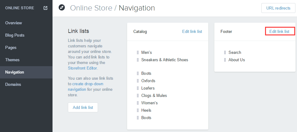The height and width of the screenshot is (132, 297).
Task: Grab the drag handle beside Search
Action: tap(225, 53)
